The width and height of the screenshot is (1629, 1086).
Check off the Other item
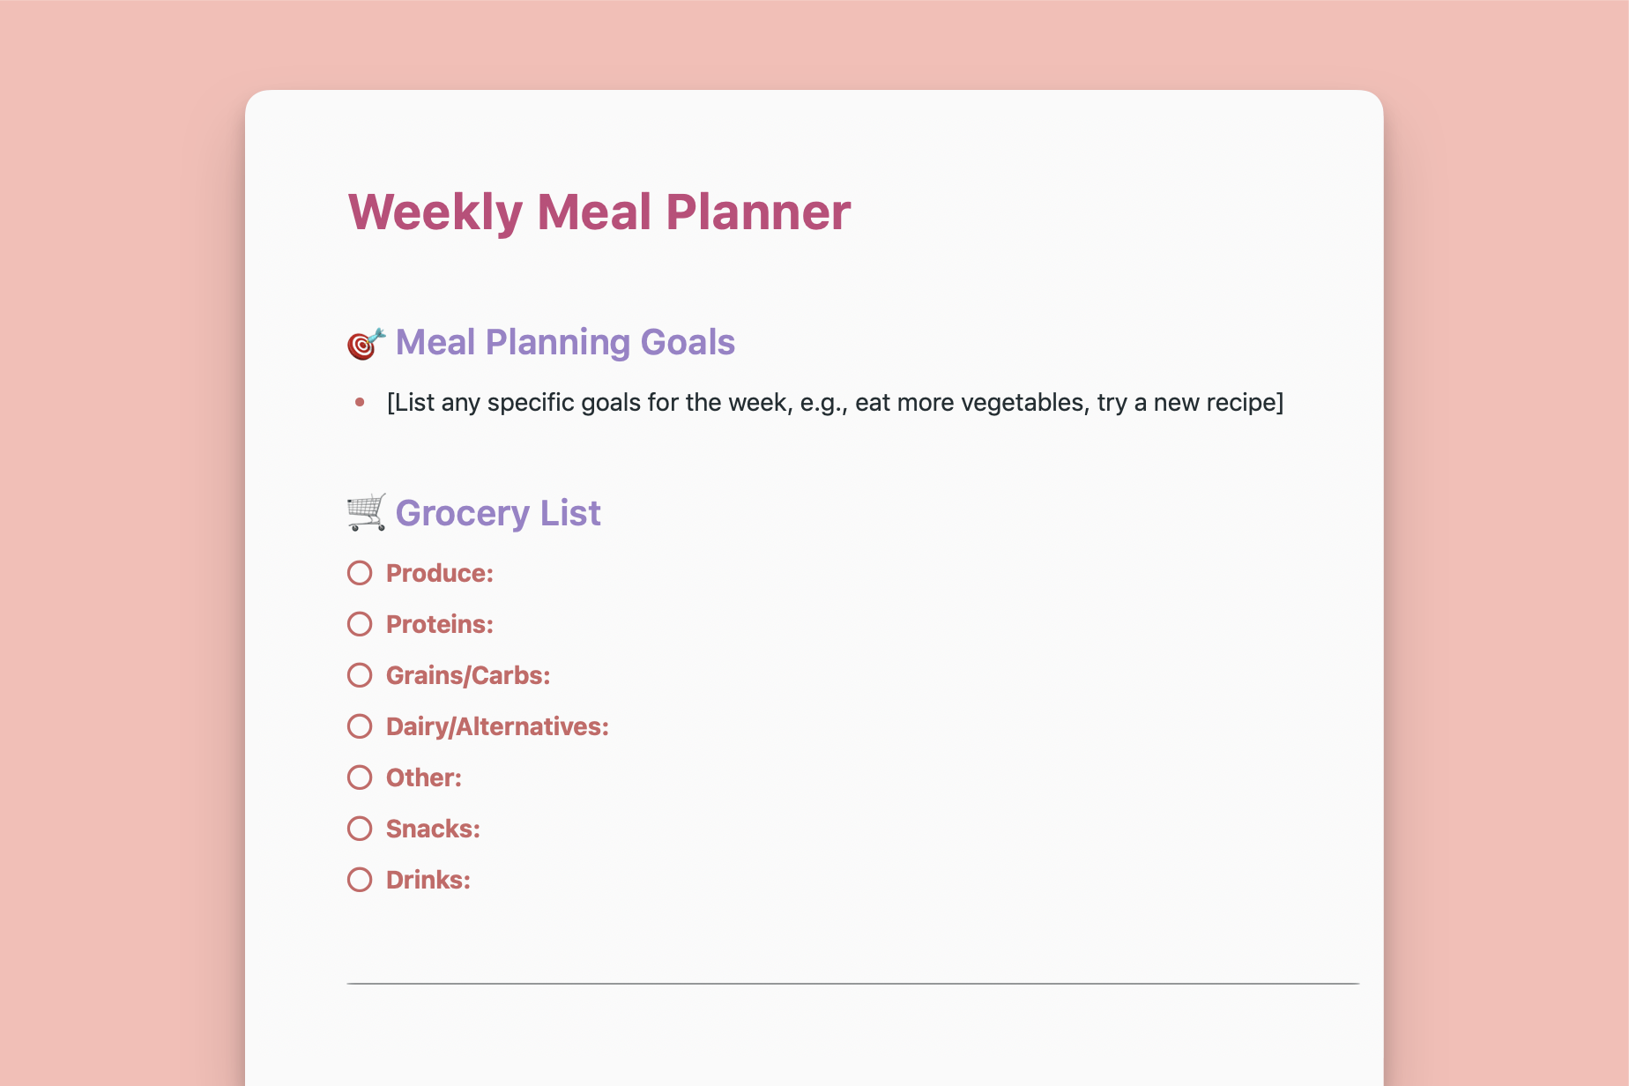coord(360,777)
